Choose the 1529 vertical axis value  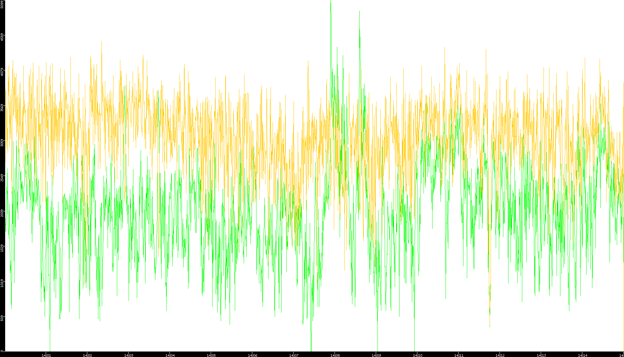click(x=2, y=248)
